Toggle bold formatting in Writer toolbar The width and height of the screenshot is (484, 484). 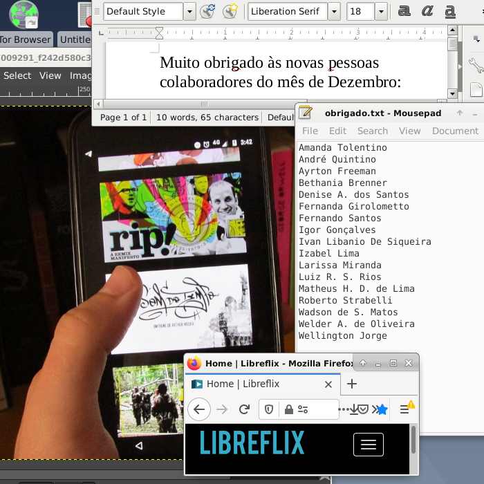click(404, 11)
